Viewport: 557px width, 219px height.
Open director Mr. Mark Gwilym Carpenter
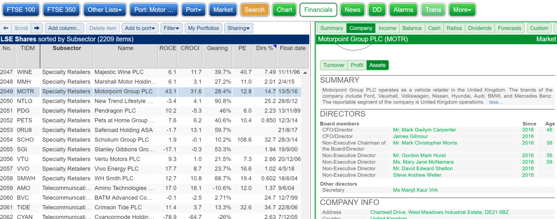[425, 130]
